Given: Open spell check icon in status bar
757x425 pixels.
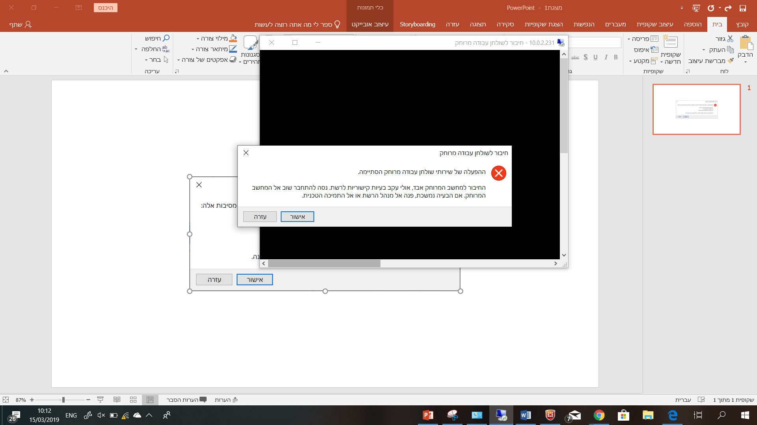Looking at the screenshot, I should click(701, 400).
